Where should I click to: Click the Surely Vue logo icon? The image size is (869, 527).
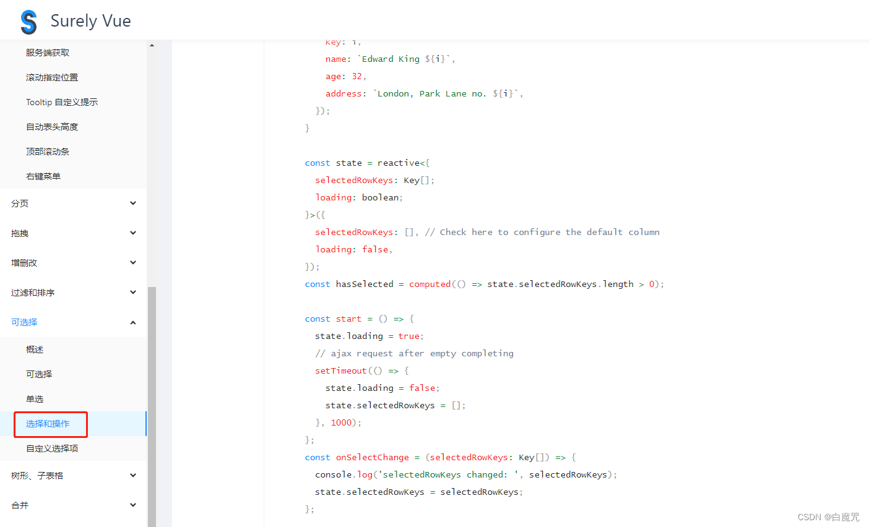click(x=28, y=22)
